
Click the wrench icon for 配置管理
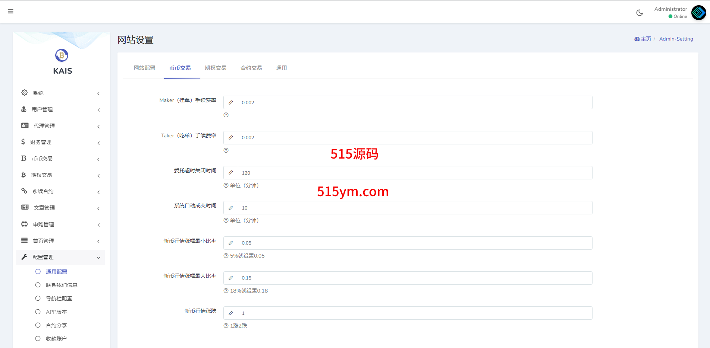click(25, 257)
